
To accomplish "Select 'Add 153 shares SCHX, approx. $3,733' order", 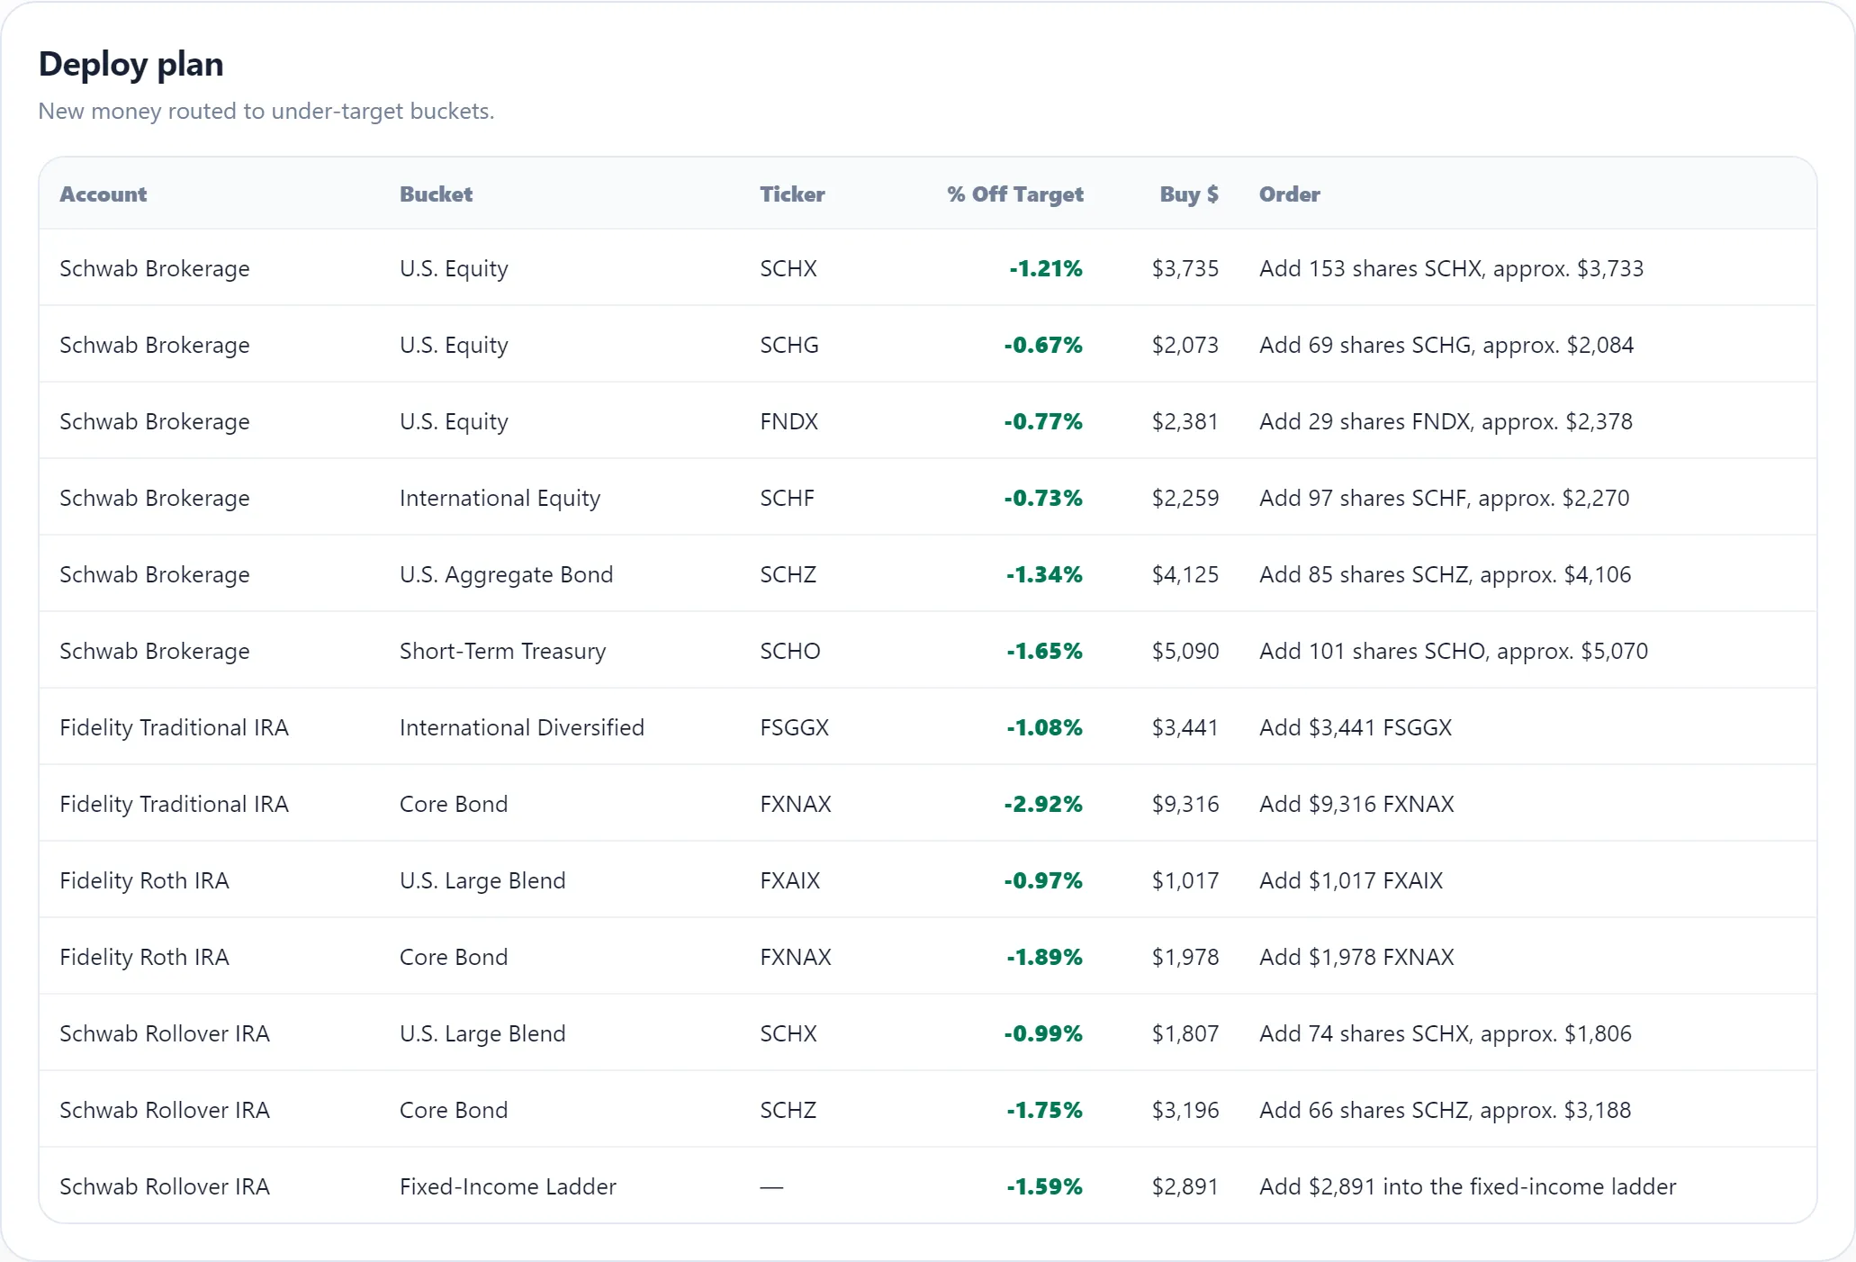I will click(x=1451, y=268).
